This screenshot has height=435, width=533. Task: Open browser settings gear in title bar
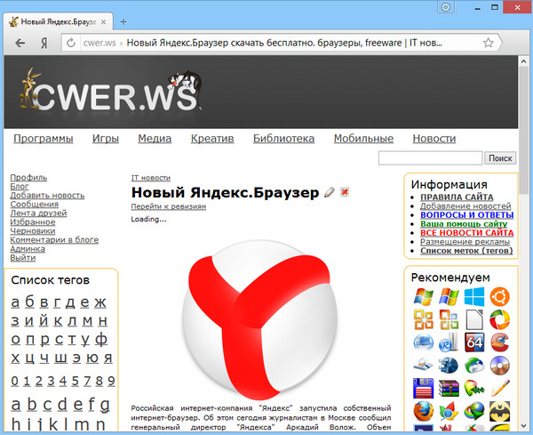click(446, 7)
